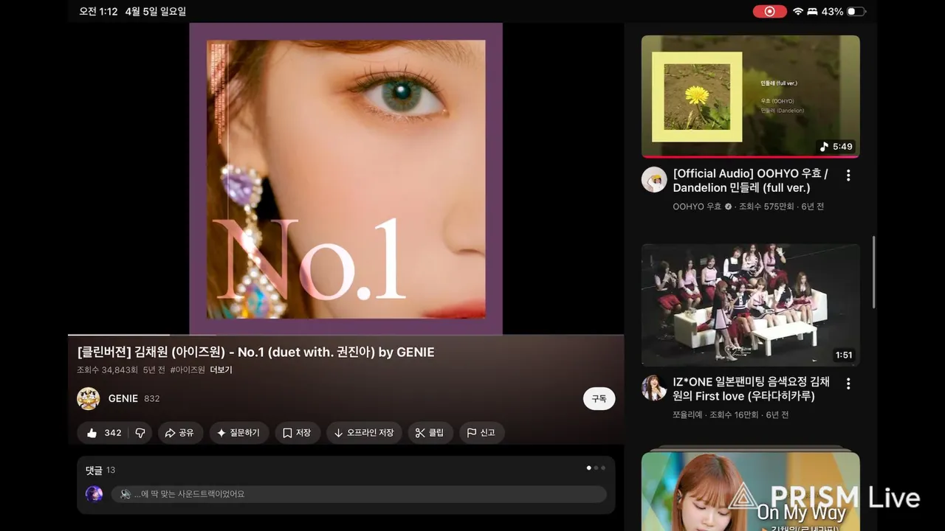Subscribe to GENIE with 구독 button
This screenshot has height=531, width=945.
point(599,398)
